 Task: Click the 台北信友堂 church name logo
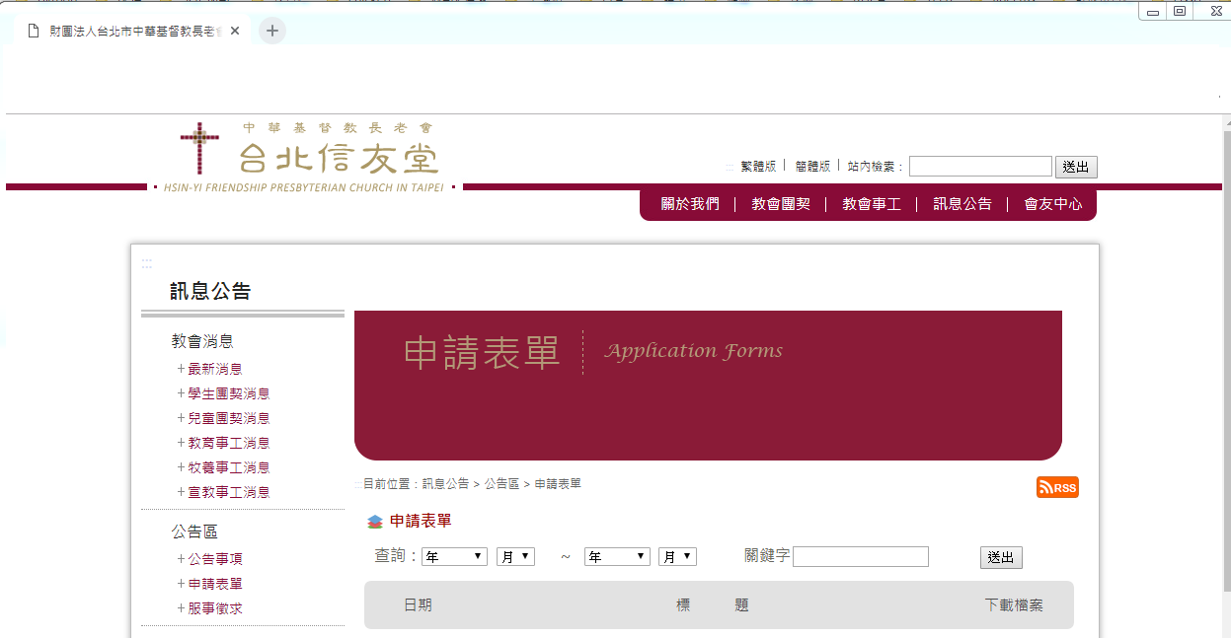click(339, 158)
